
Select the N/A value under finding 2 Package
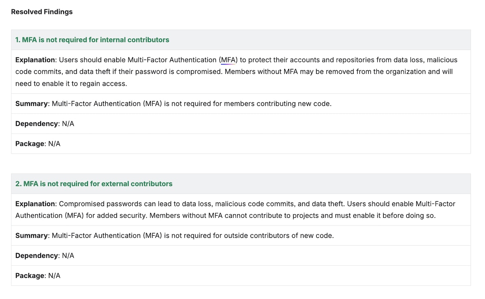click(x=54, y=275)
